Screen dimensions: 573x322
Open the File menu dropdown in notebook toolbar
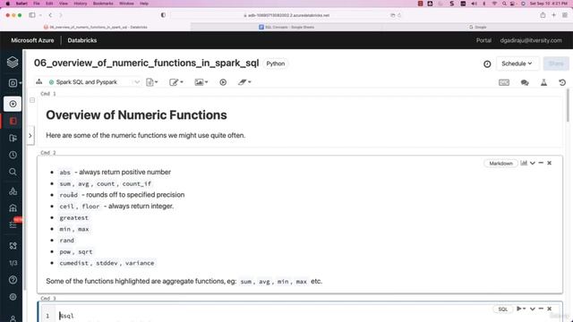[152, 82]
